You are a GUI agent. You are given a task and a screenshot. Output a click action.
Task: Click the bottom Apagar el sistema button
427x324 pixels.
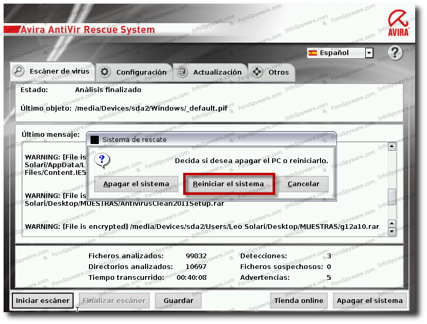(x=369, y=300)
